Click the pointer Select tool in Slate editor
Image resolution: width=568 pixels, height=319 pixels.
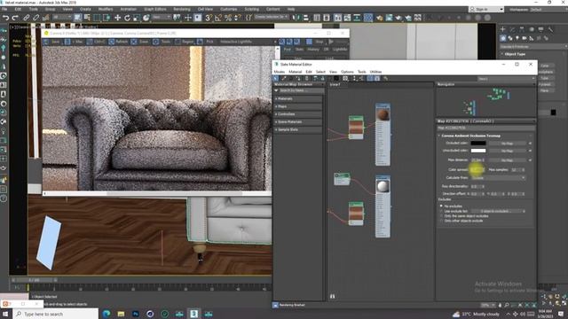[x=276, y=78]
